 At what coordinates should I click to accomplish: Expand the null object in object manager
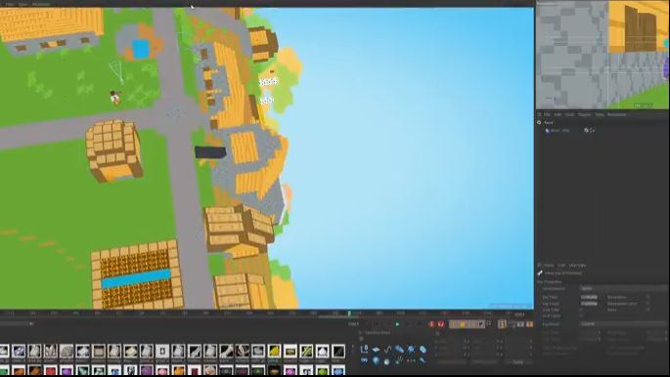coord(539,122)
